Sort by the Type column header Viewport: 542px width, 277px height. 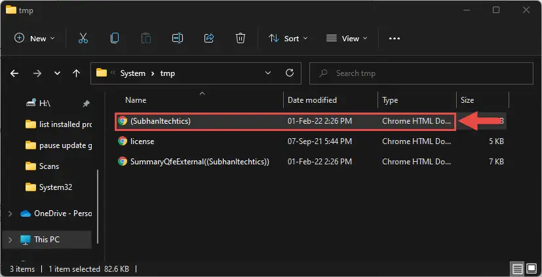click(390, 100)
